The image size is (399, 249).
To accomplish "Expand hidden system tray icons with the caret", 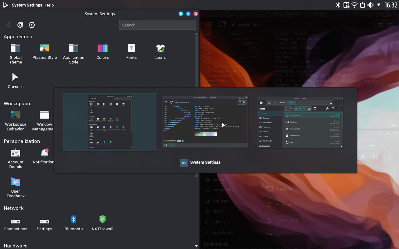I will point(379,5).
